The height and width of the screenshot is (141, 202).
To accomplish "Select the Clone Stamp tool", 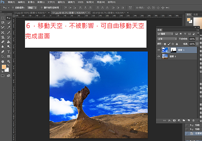I will [x=3, y=37].
